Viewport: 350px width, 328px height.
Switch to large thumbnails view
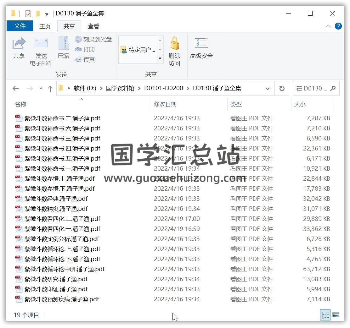[x=336, y=315]
